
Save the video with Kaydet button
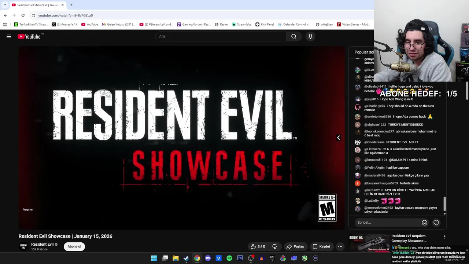[321, 246]
